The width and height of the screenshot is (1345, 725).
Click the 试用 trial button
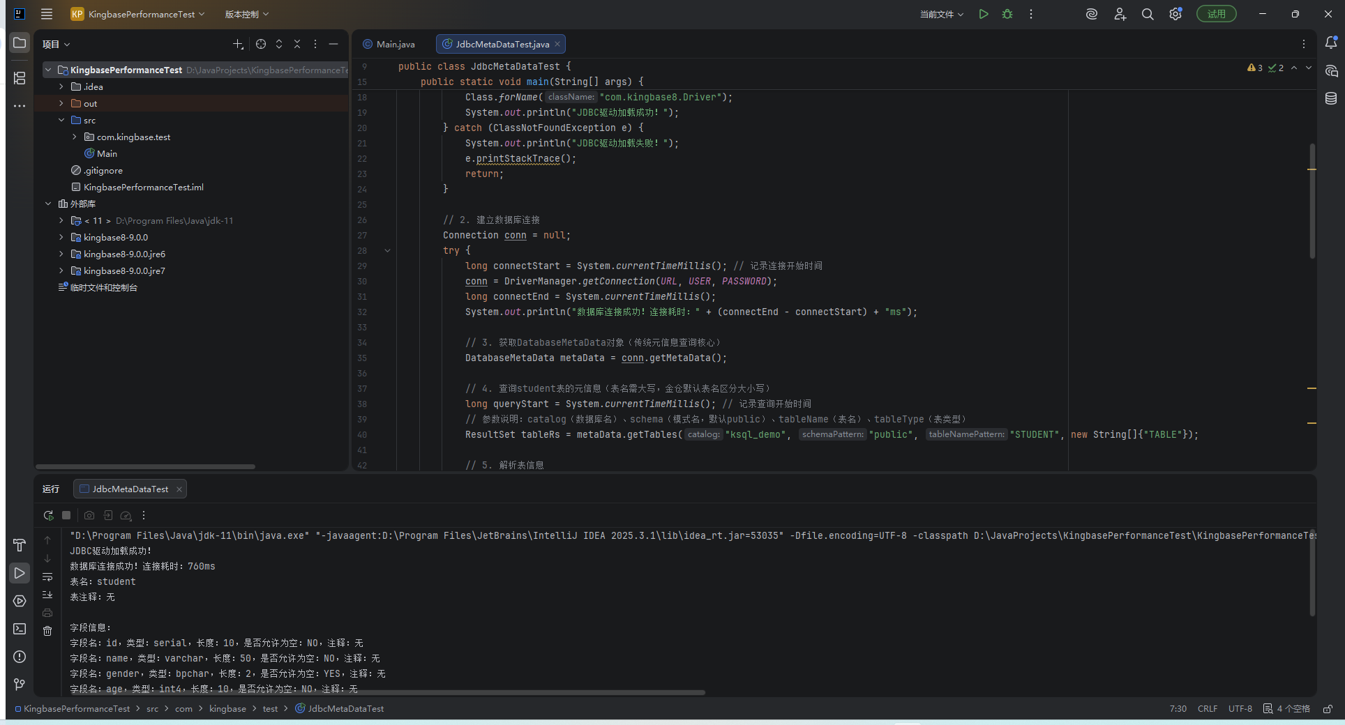click(x=1216, y=14)
